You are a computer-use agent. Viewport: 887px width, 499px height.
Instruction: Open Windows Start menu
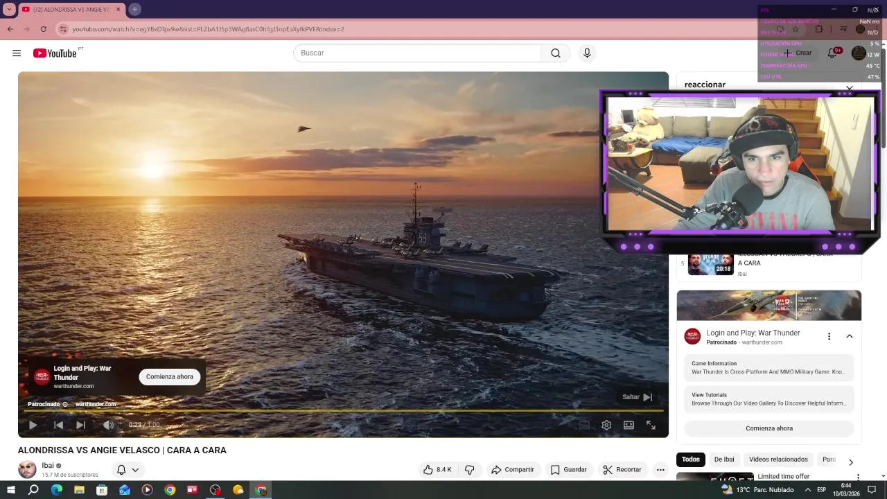pos(10,490)
